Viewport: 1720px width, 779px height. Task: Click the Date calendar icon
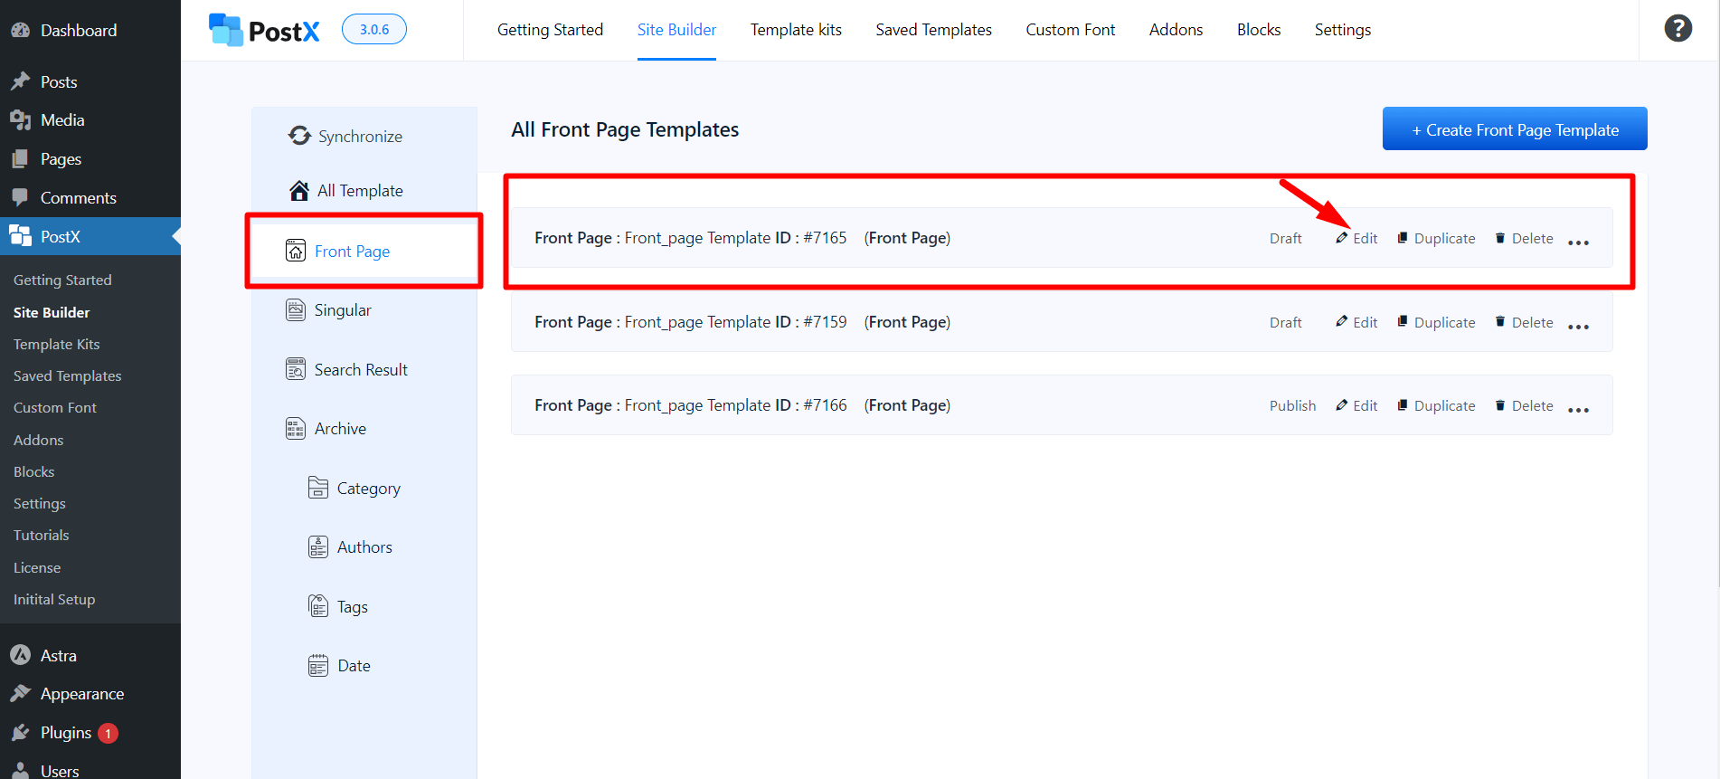(x=318, y=666)
